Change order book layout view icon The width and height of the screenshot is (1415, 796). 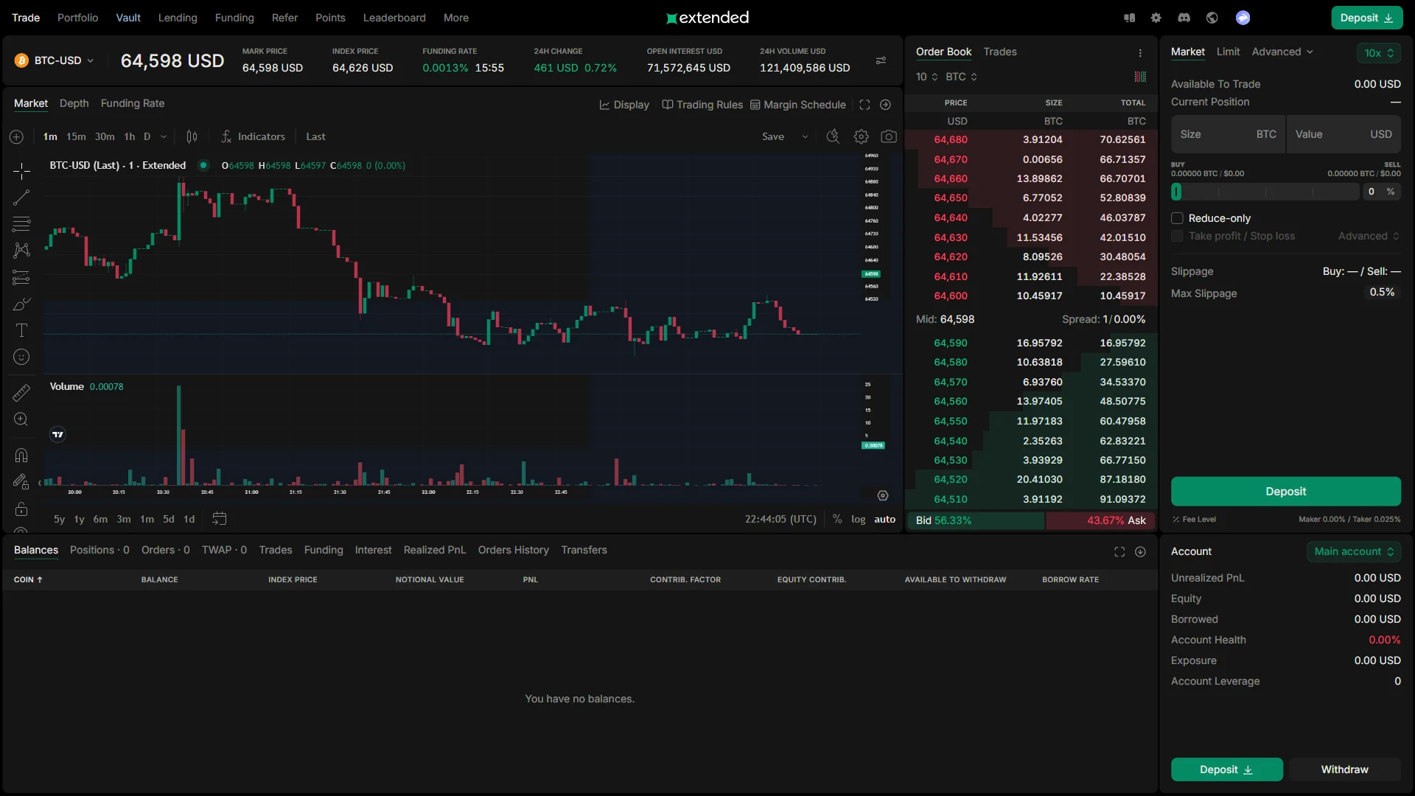click(1140, 77)
